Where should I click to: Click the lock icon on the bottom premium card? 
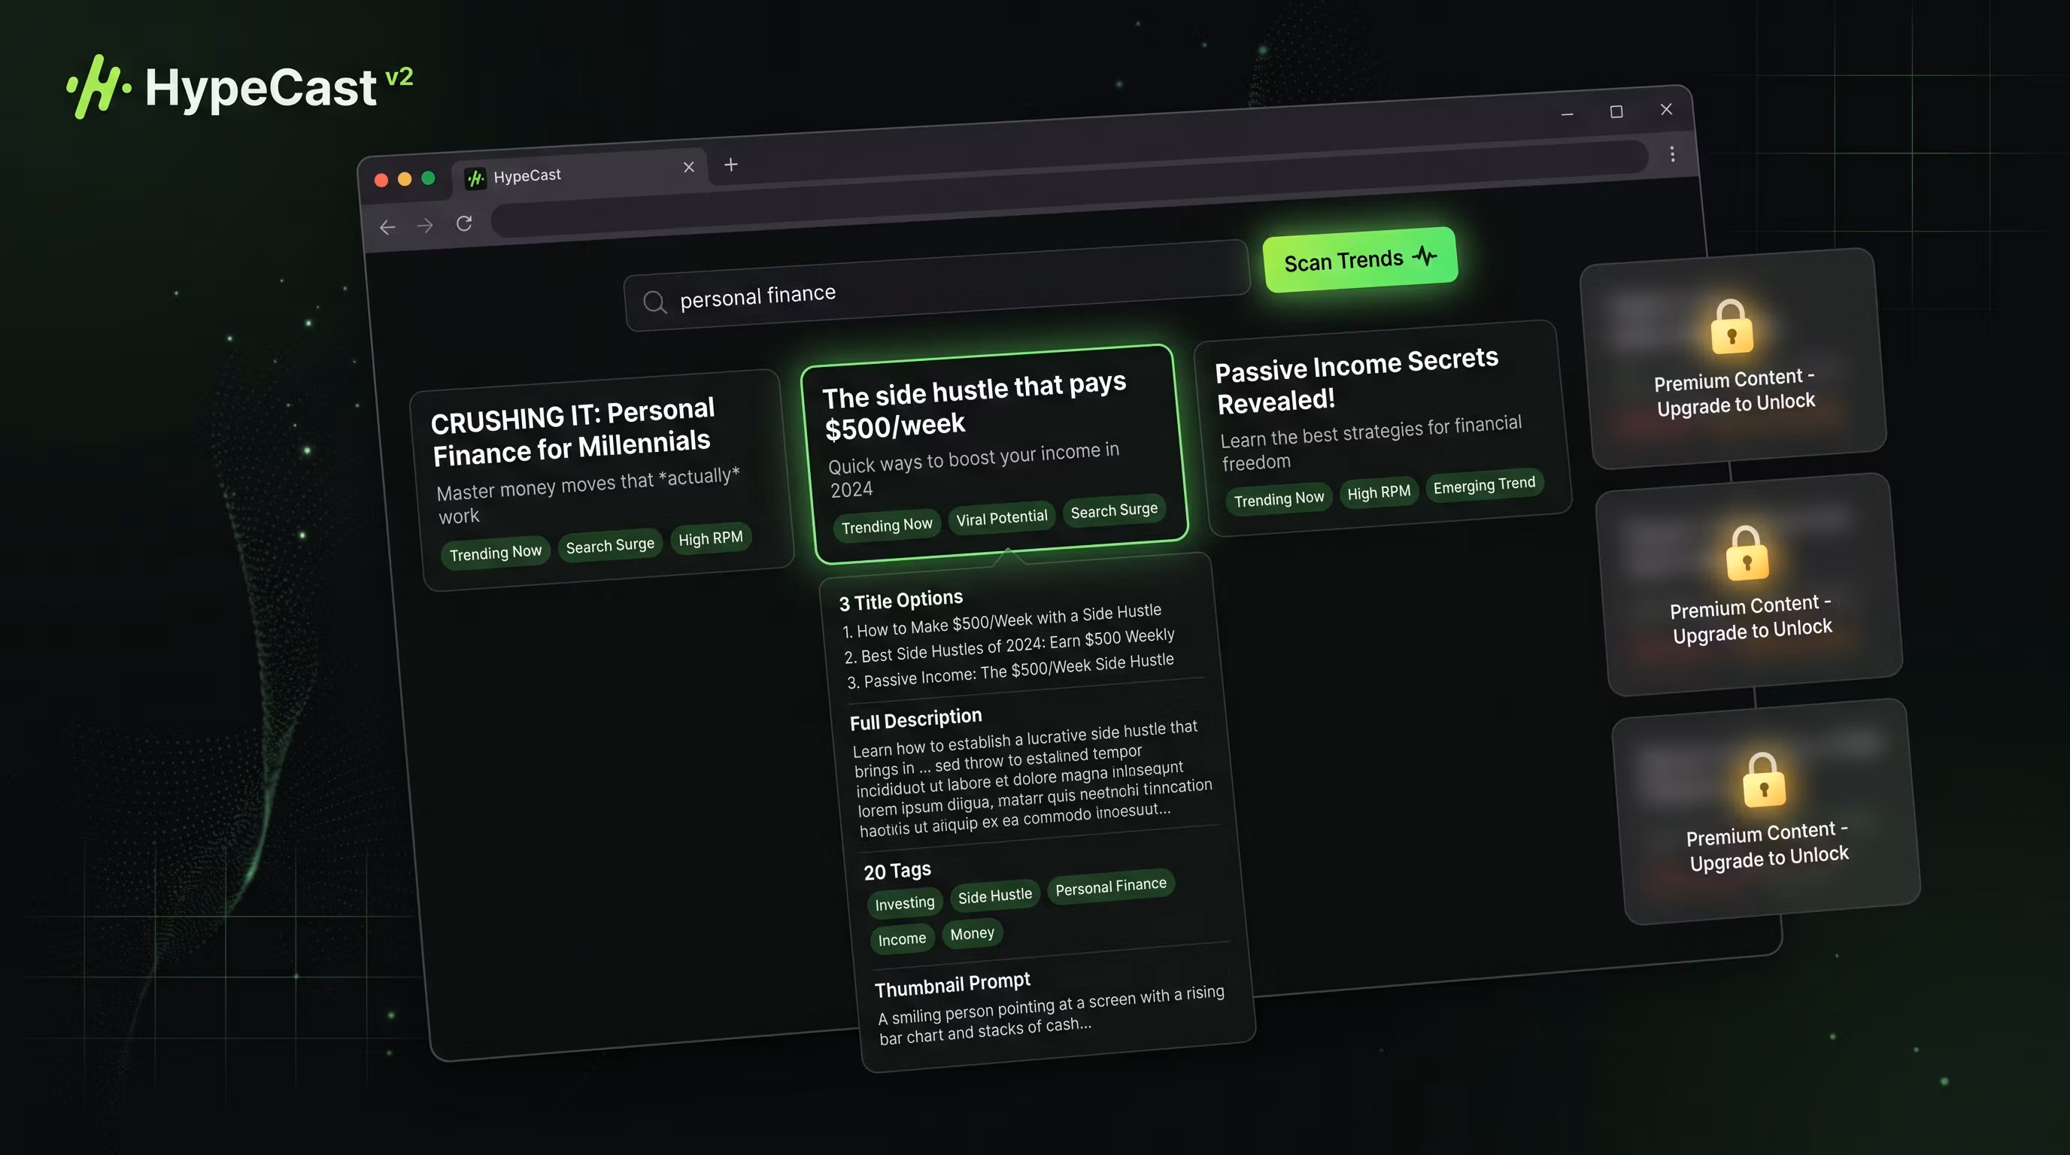click(x=1764, y=780)
